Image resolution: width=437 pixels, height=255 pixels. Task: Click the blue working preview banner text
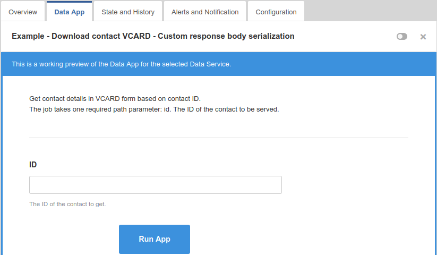click(x=121, y=64)
